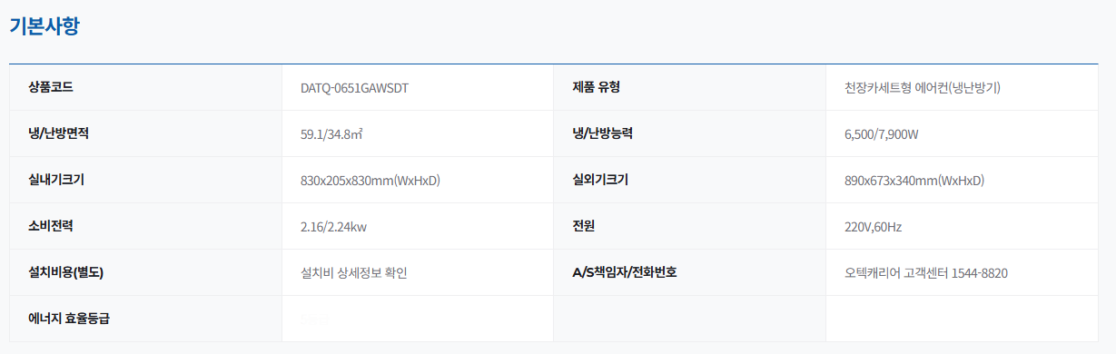Select the 6,500/7,900W capacity value
The width and height of the screenshot is (1116, 354).
tap(882, 134)
